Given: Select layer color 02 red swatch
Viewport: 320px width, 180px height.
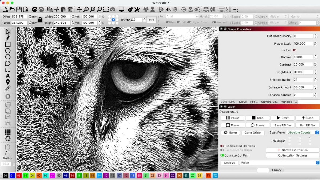Looking at the screenshot, I should point(19,175).
